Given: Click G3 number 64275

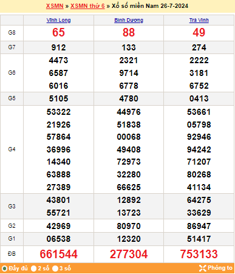Looking at the screenshot, I should tap(199, 200).
